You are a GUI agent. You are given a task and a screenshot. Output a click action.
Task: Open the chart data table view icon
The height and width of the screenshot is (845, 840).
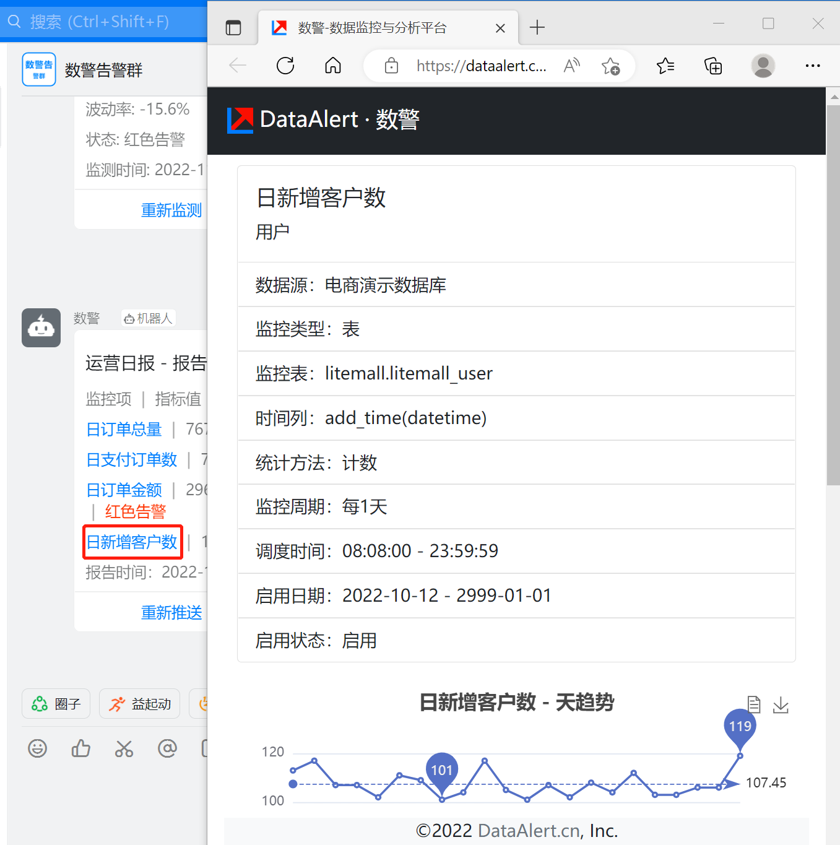point(753,704)
